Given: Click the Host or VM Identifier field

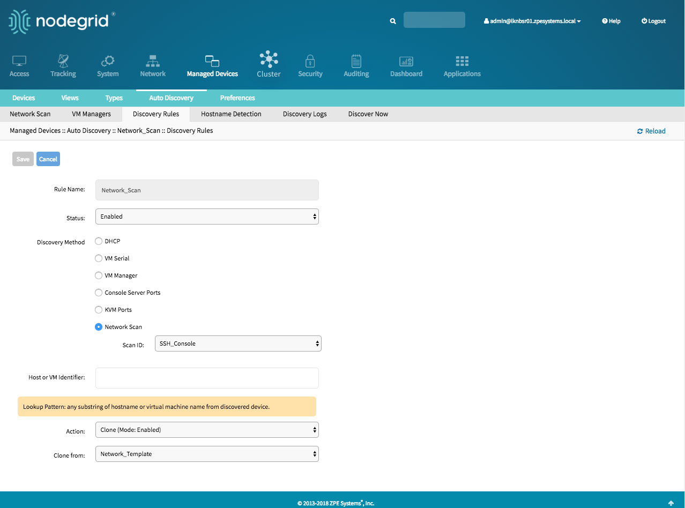Looking at the screenshot, I should [207, 378].
